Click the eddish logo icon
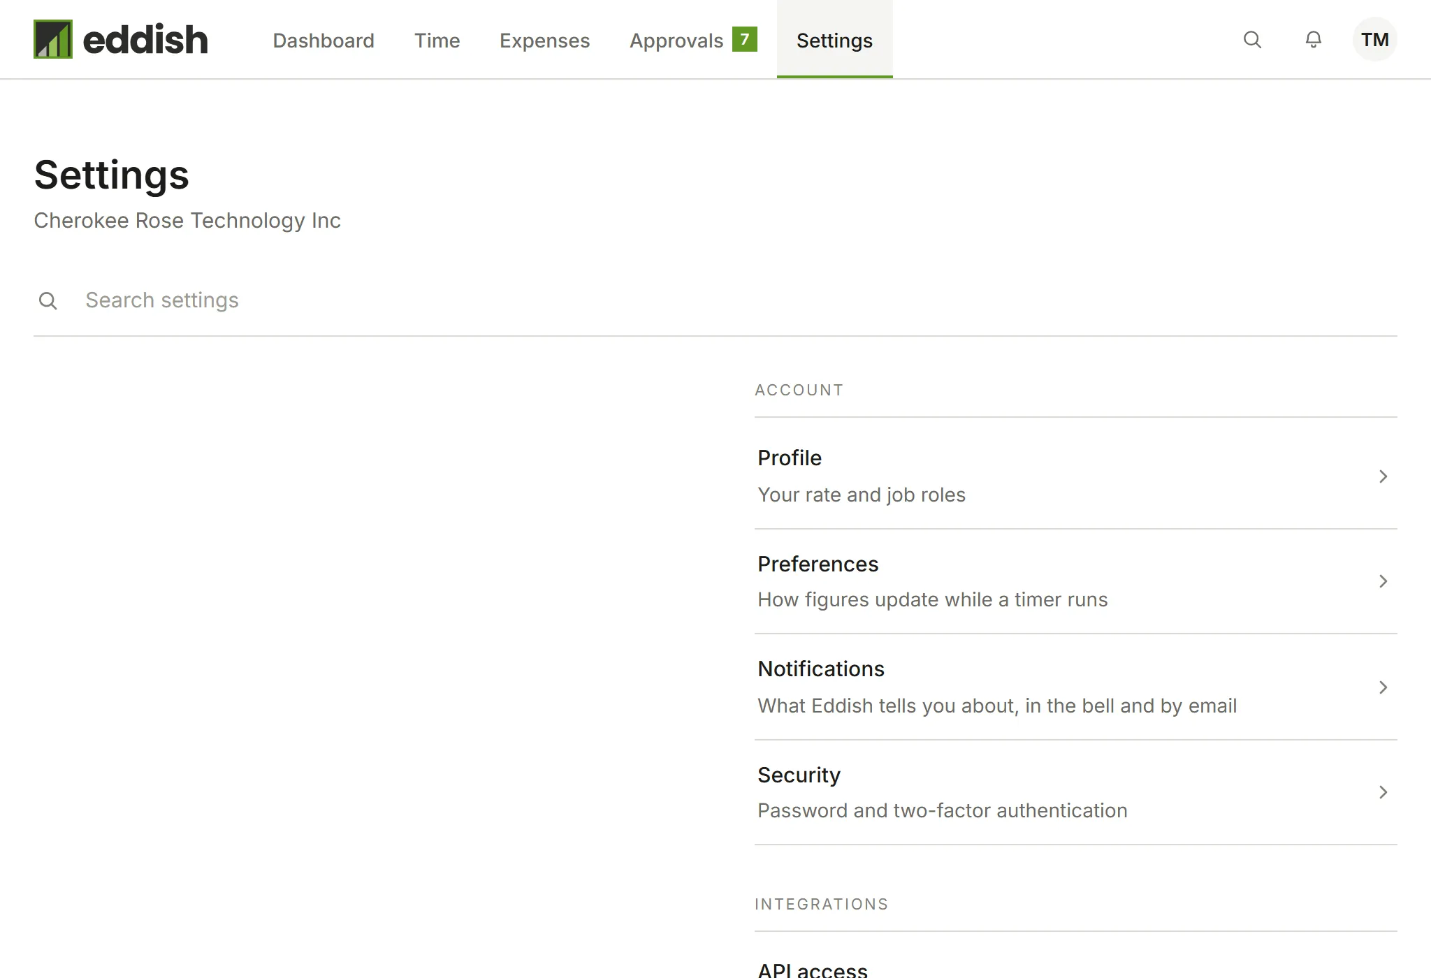The width and height of the screenshot is (1431, 978). click(53, 39)
